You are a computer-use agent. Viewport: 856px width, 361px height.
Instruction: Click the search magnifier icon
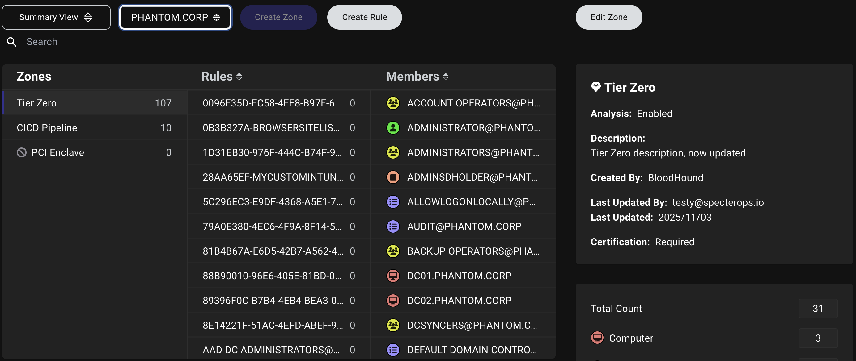click(x=12, y=42)
